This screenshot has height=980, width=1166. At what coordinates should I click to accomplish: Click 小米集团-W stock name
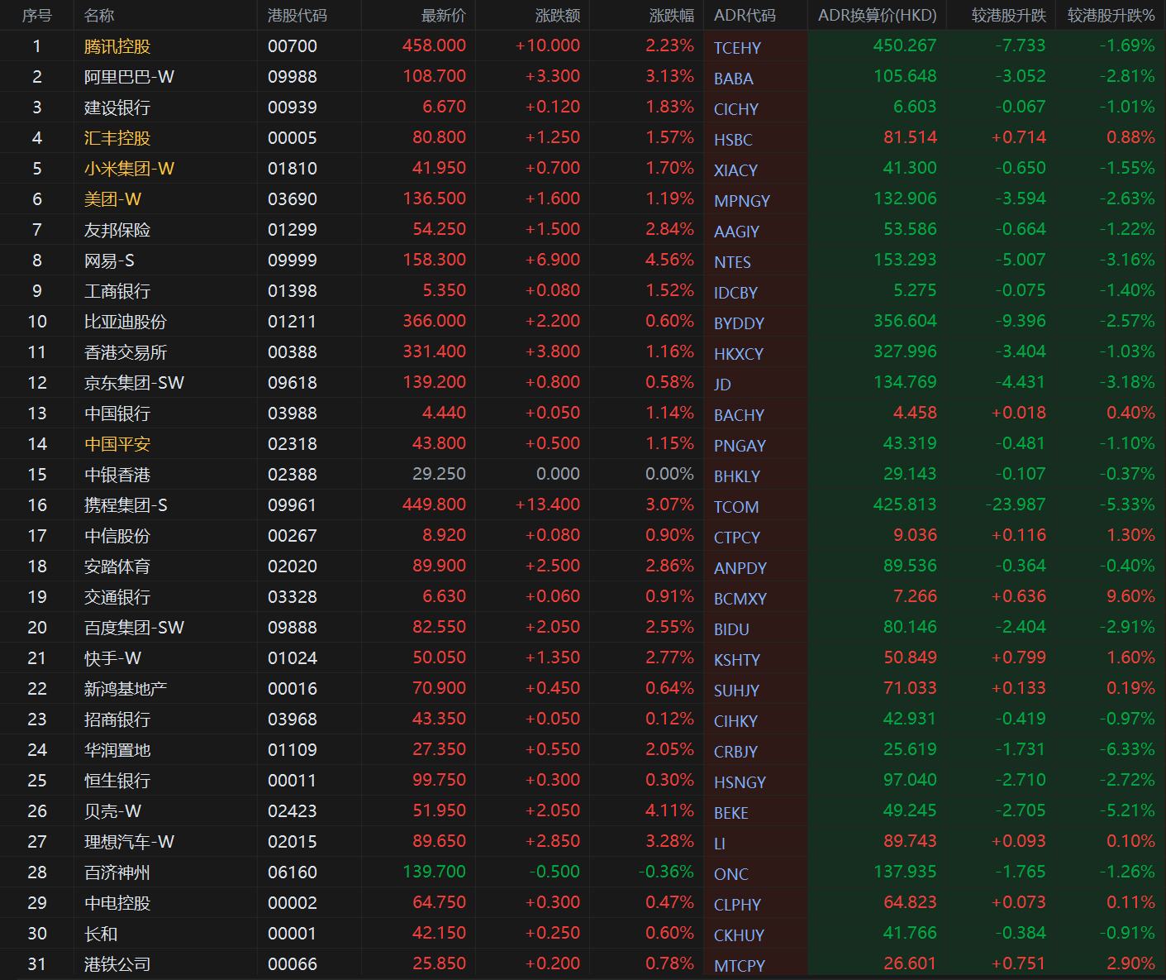pos(129,169)
